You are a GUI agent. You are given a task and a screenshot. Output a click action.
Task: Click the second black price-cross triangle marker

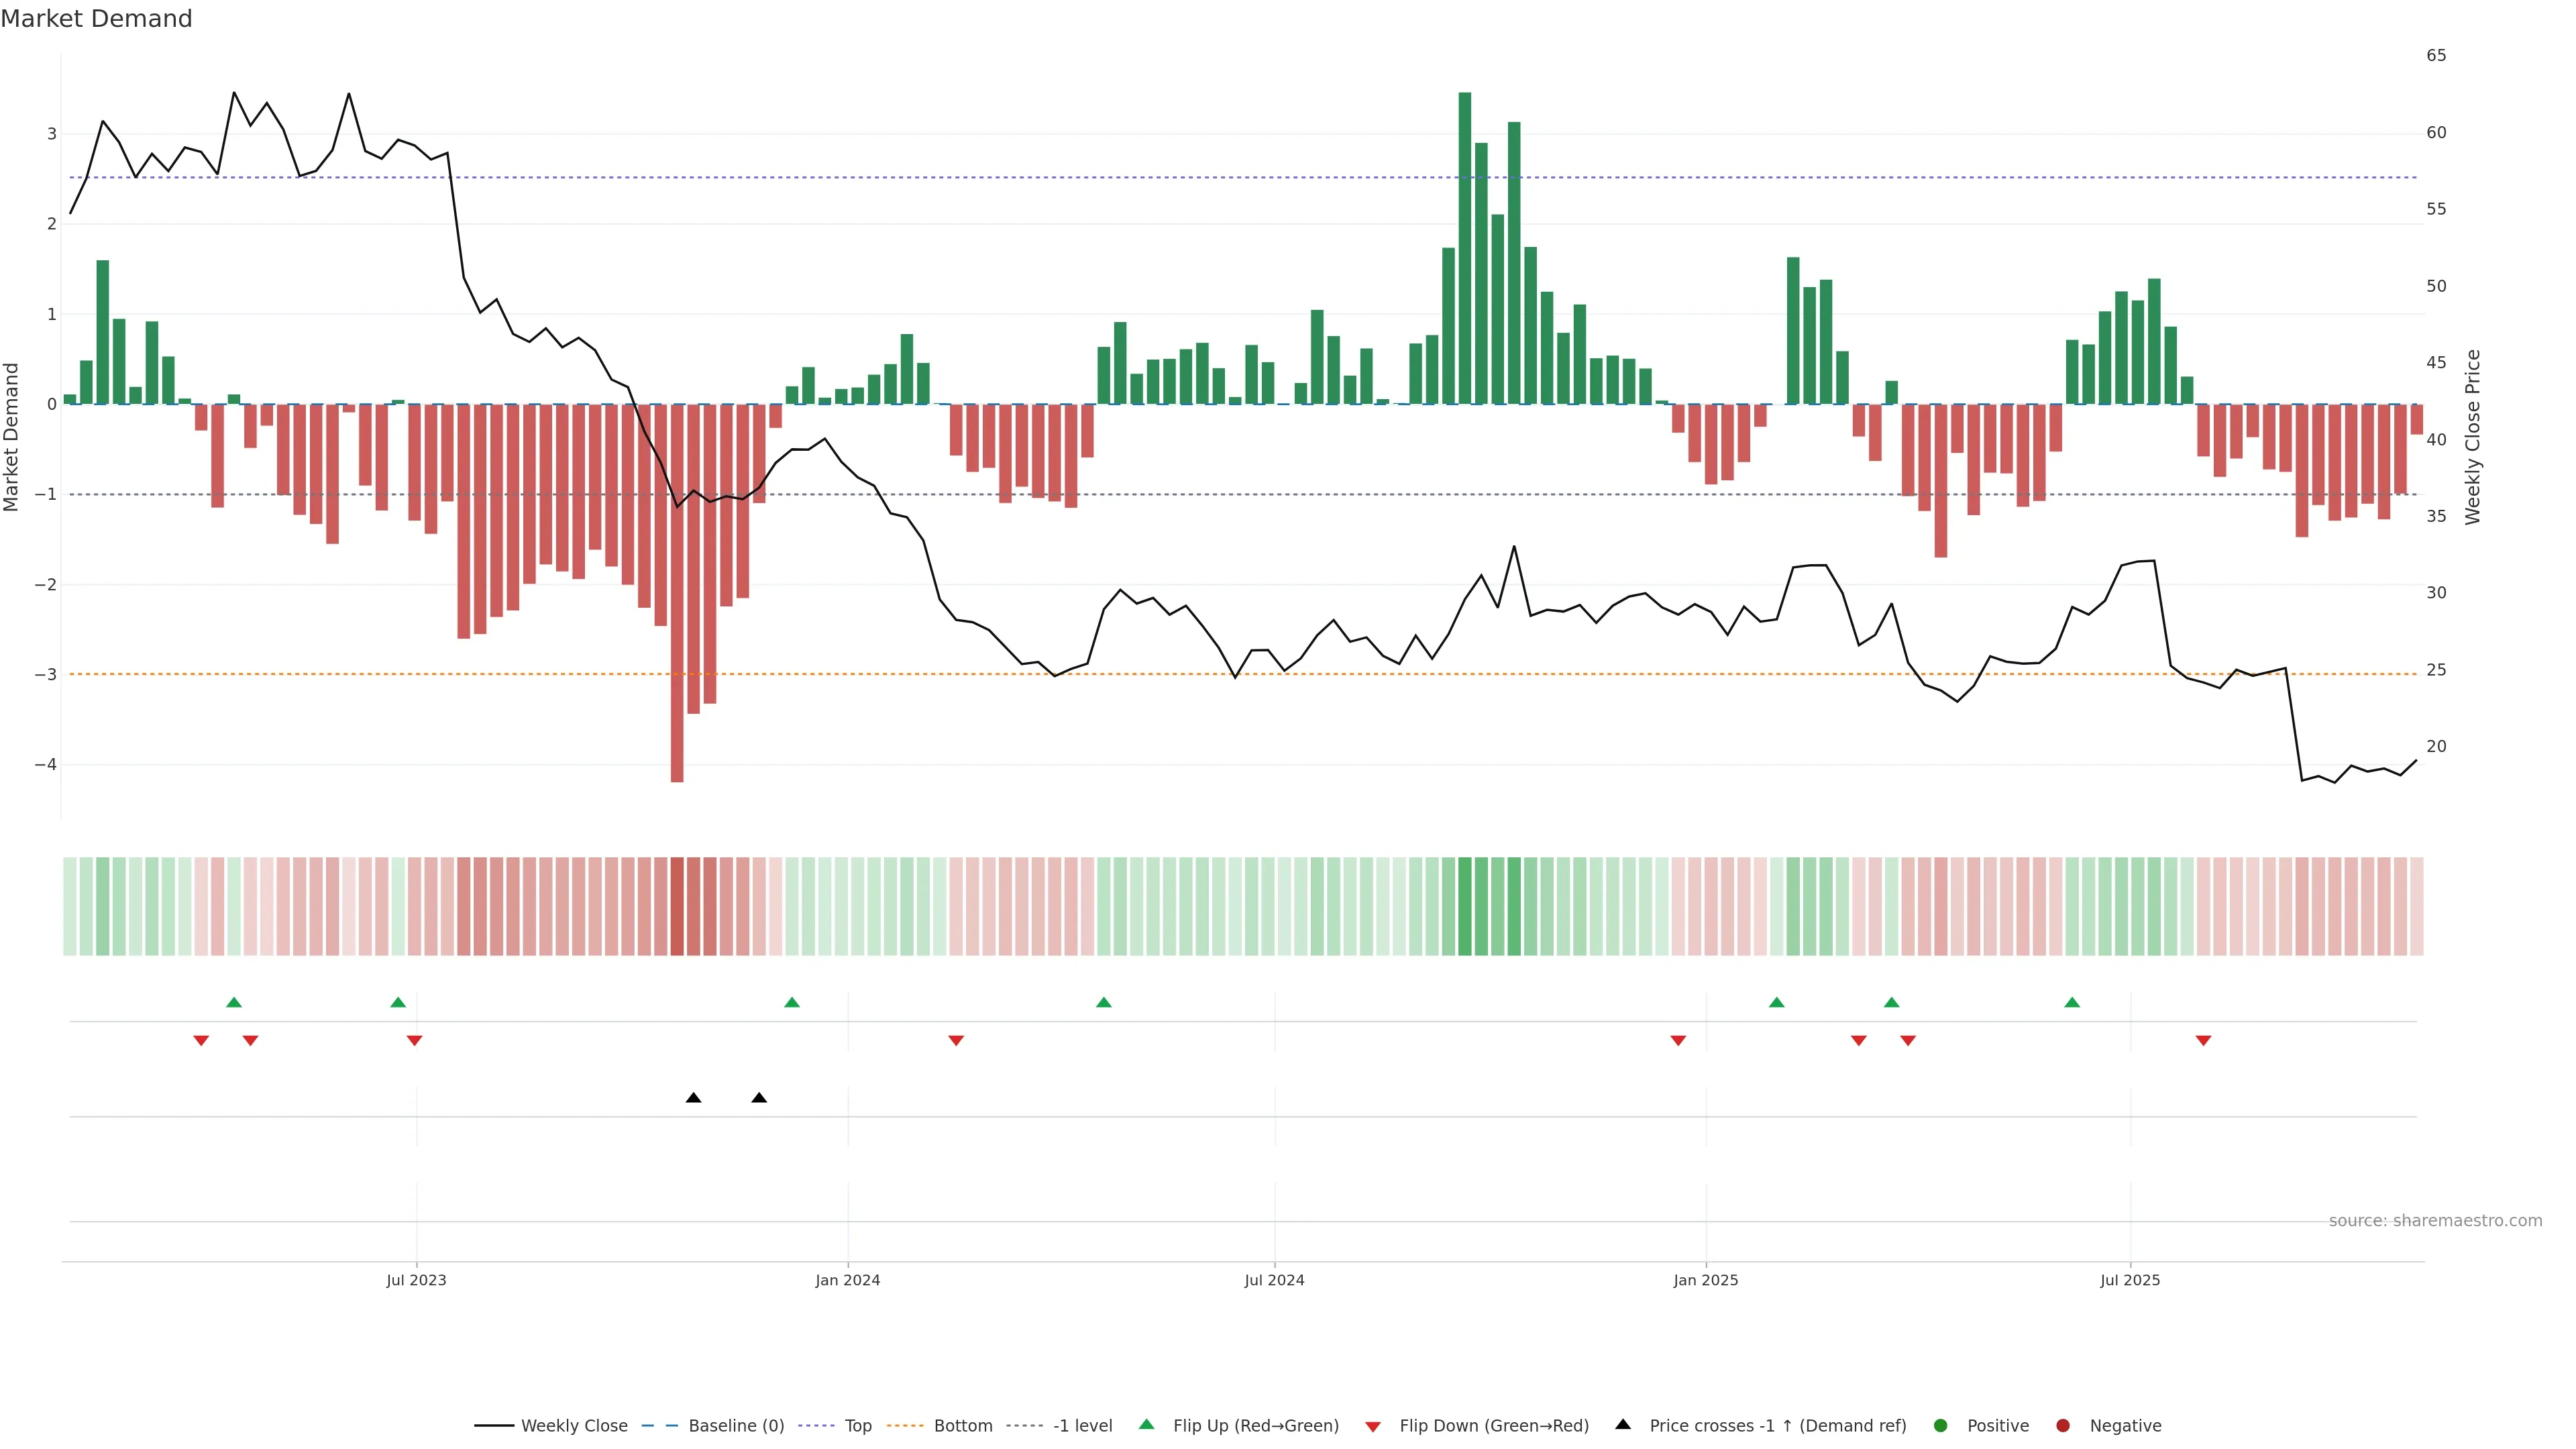tap(759, 1098)
